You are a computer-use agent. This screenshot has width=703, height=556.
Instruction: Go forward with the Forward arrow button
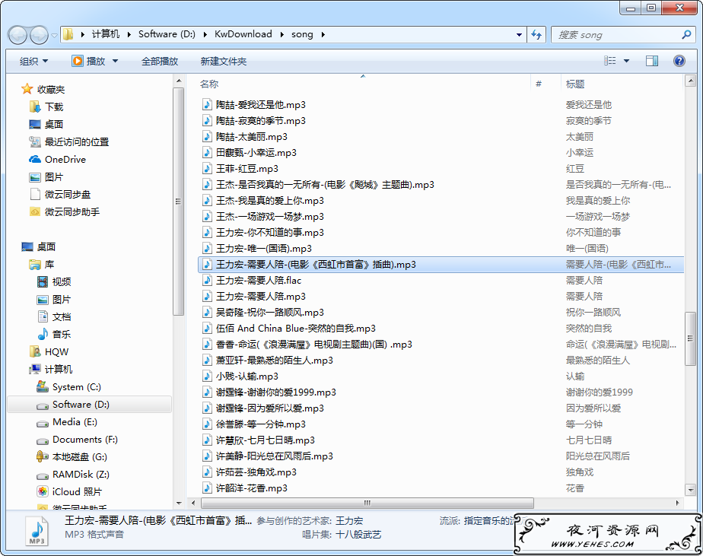pos(39,35)
